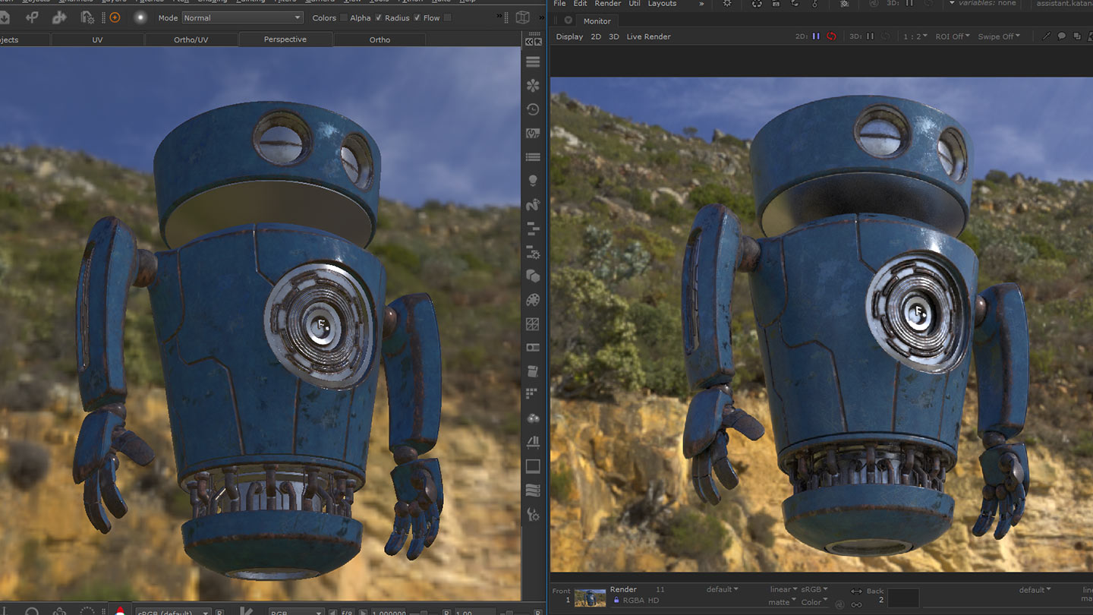Image resolution: width=1093 pixels, height=615 pixels.
Task: Open the snake Python palette icon
Action: (x=533, y=204)
